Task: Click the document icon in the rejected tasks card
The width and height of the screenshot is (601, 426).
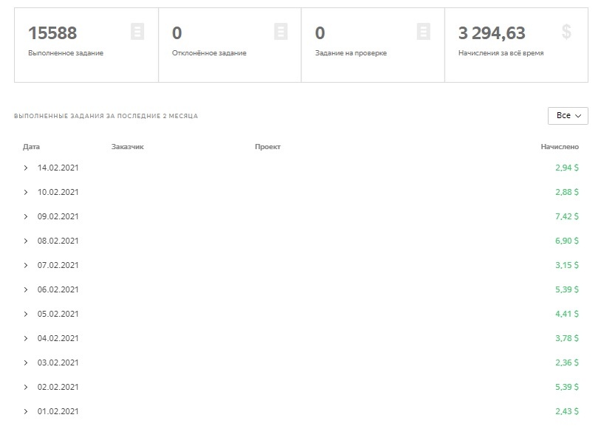Action: [x=281, y=32]
